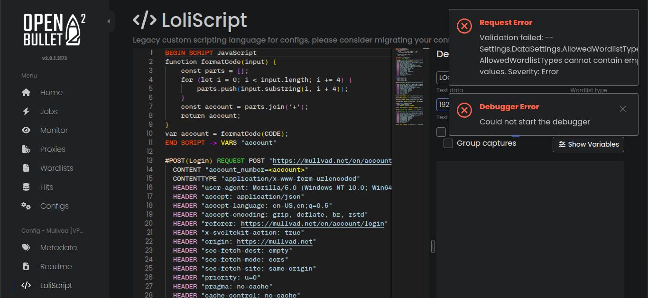Screen dimensions: 648x298
Task: Click the Debugger Error circle icon
Action: coord(464,110)
